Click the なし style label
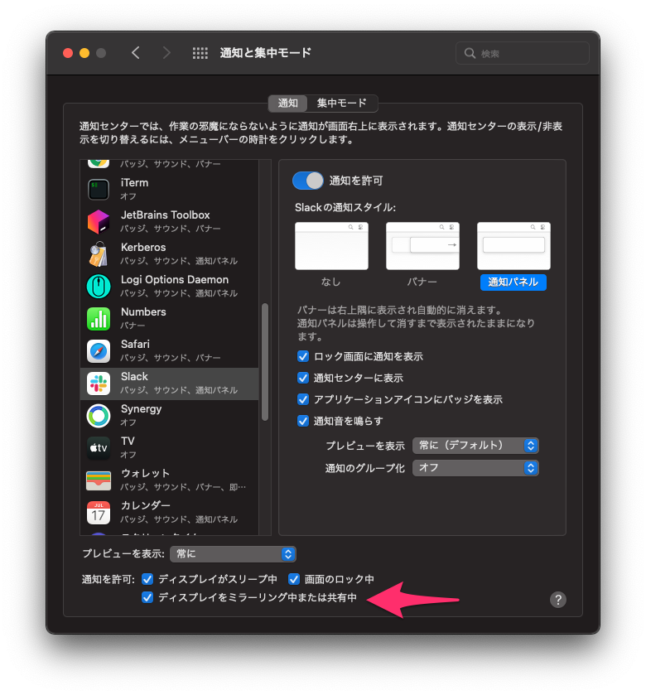 coord(331,282)
